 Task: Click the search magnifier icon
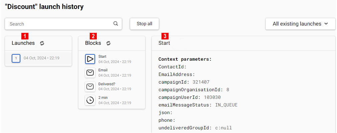116,24
